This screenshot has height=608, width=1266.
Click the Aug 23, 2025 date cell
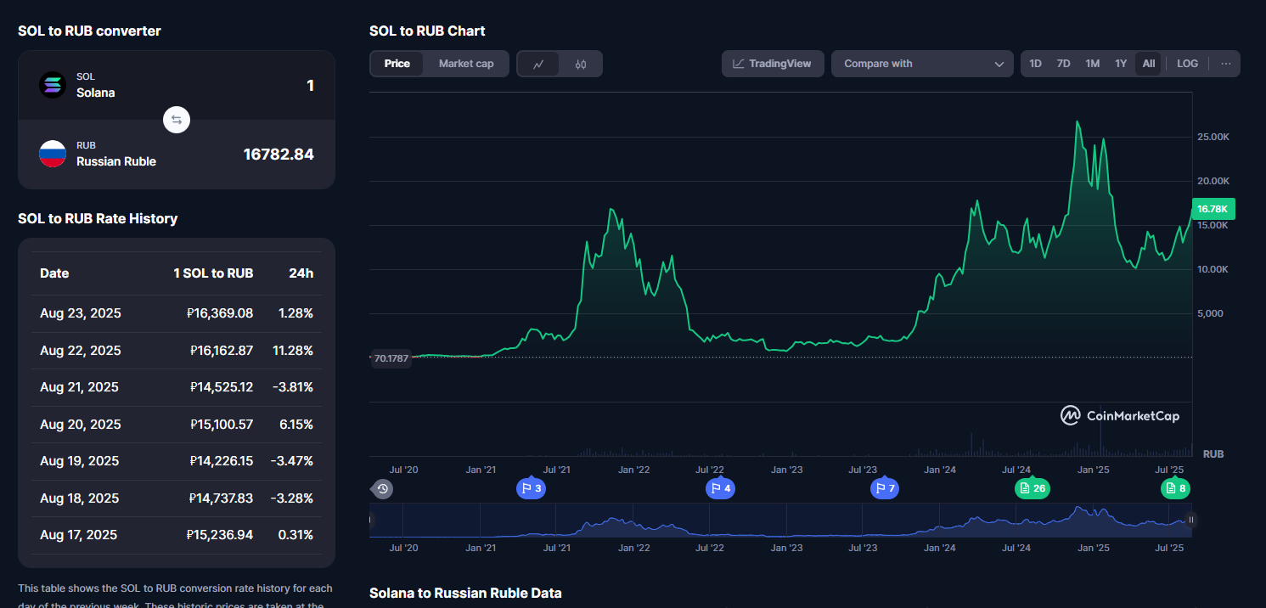(81, 313)
